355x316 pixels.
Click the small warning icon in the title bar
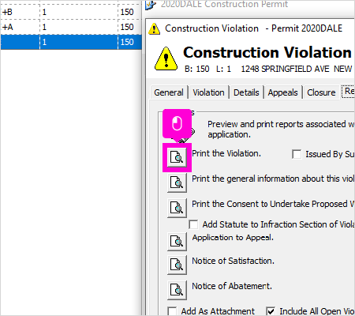[154, 28]
